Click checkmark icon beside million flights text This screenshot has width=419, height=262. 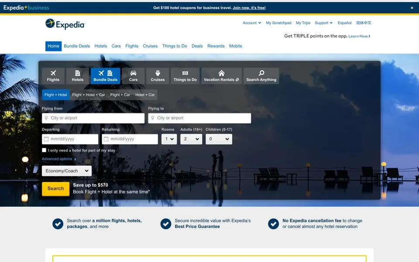point(58,224)
